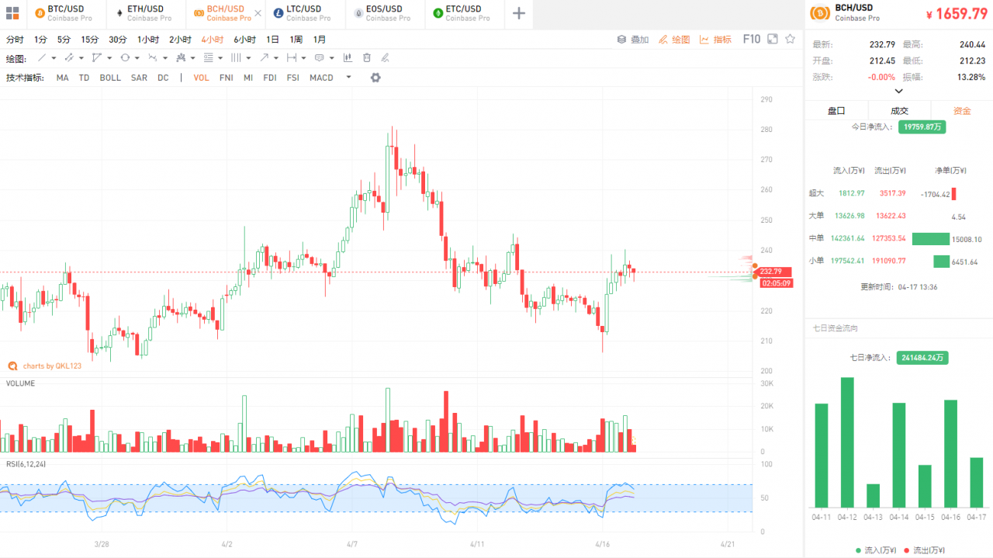Select the polygon shape drawing tool
This screenshot has height=558, width=993.
click(96, 58)
